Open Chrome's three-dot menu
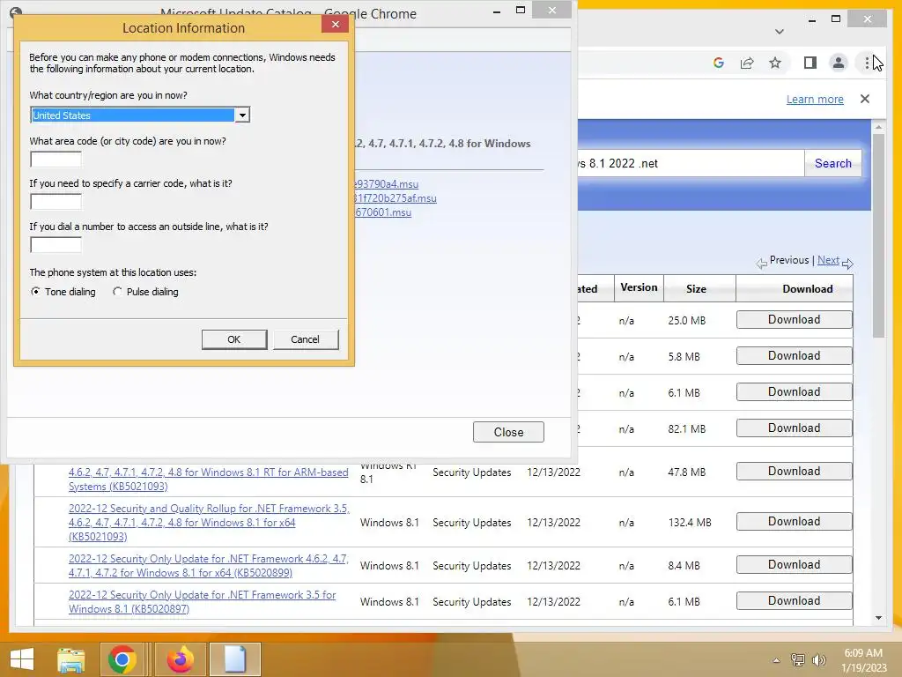 [x=867, y=63]
